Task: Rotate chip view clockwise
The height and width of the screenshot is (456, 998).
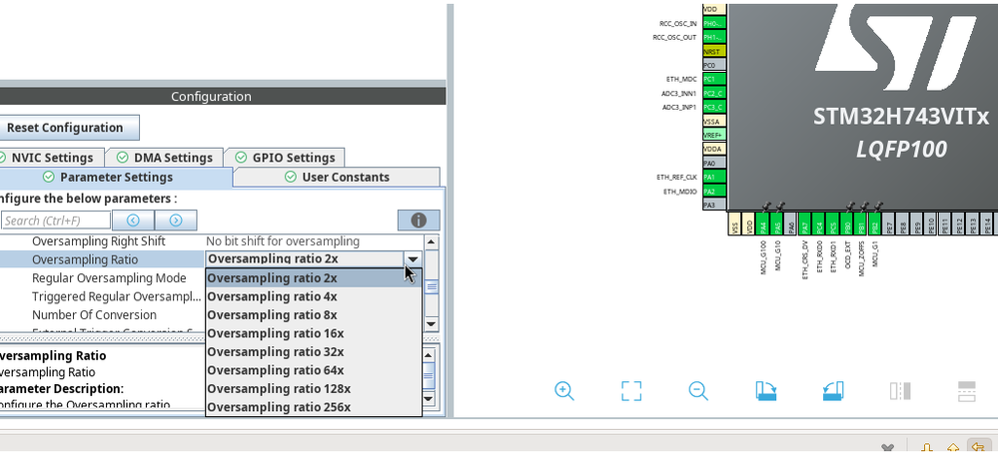Action: click(766, 390)
